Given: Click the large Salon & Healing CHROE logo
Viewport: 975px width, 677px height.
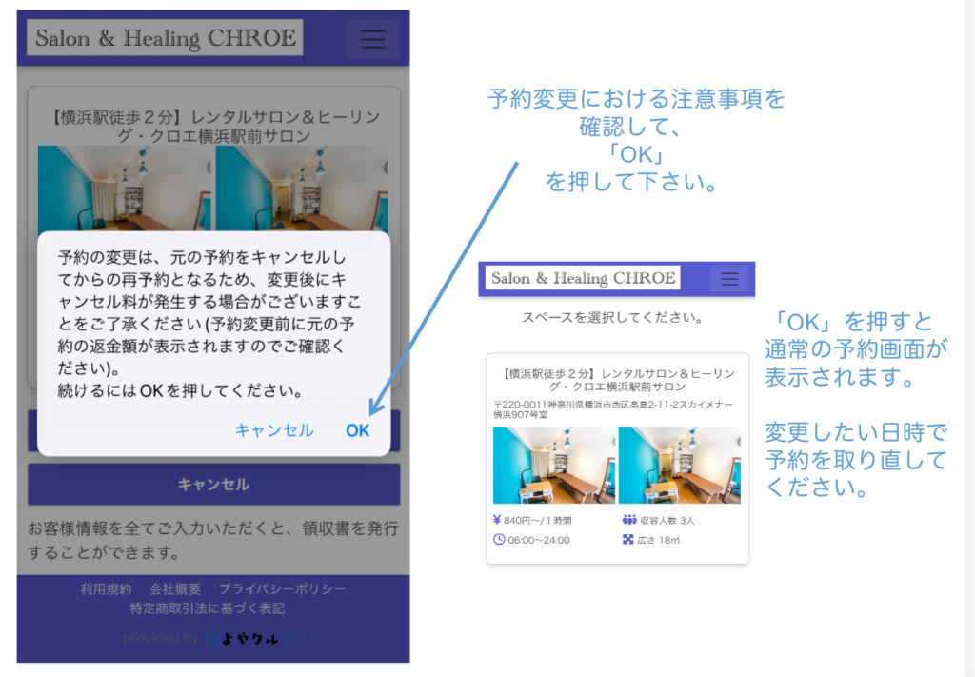Looking at the screenshot, I should click(x=165, y=38).
